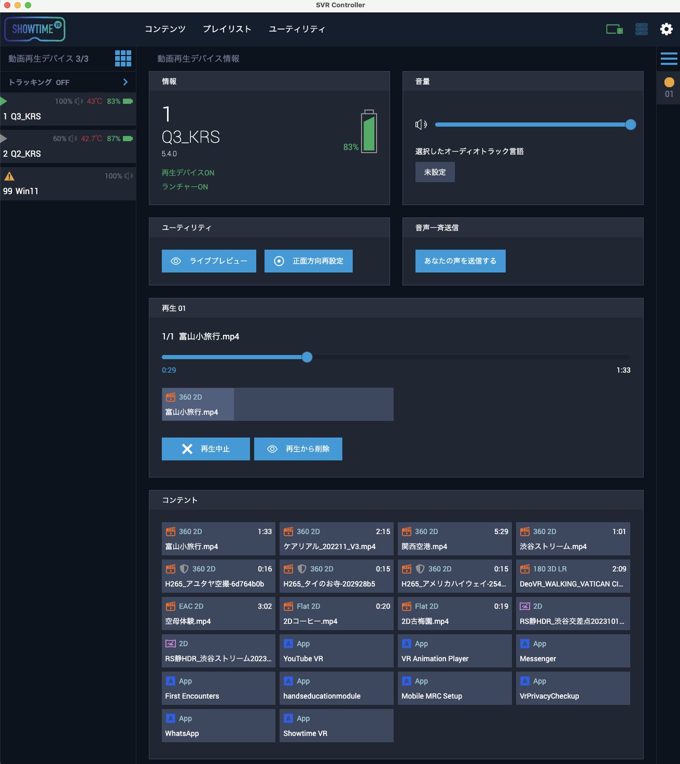The width and height of the screenshot is (680, 764).
Task: Select content ケアリアル_202211_V3.mp4
Action: coord(337,539)
